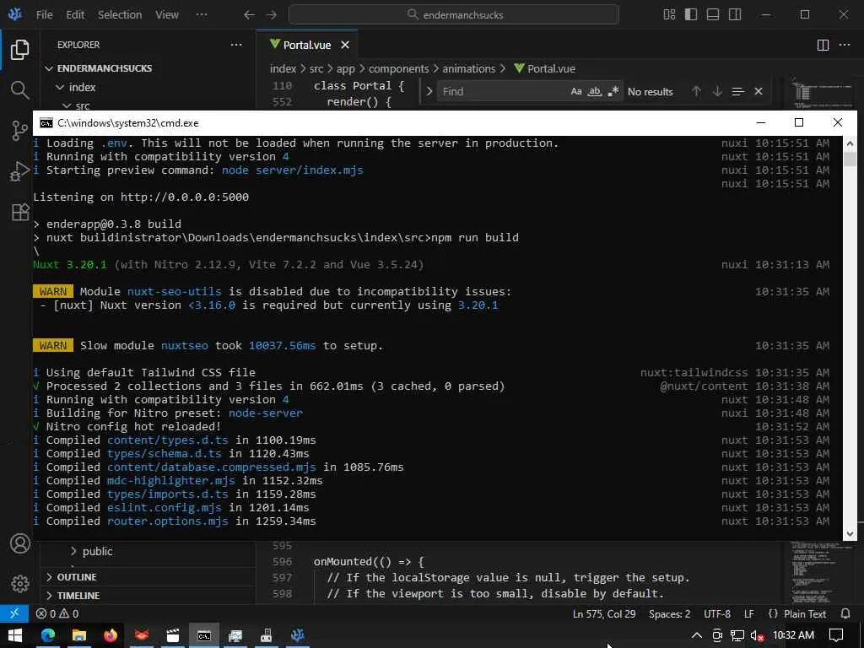Expand the OUTLINE section

point(77,577)
